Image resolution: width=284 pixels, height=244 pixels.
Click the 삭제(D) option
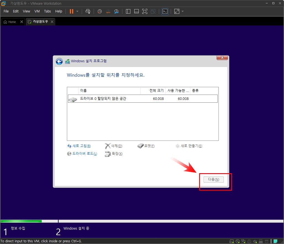pyautogui.click(x=114, y=146)
